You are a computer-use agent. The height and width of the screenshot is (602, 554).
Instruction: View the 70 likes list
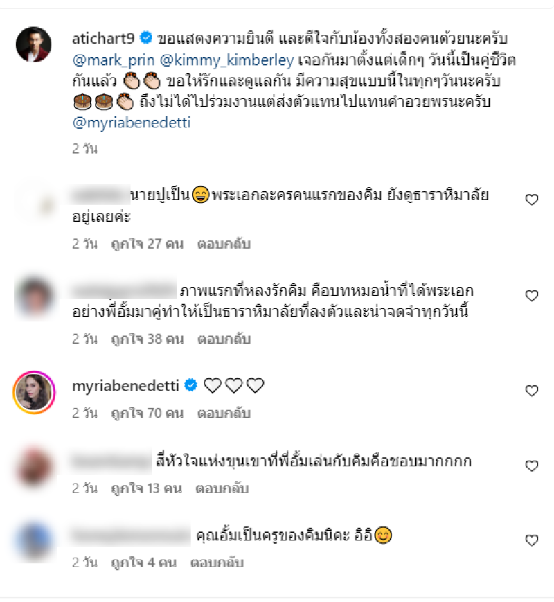click(x=148, y=413)
